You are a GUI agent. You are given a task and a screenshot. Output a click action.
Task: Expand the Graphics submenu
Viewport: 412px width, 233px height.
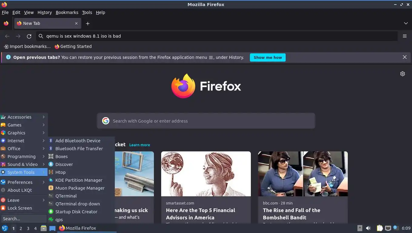[24, 133]
